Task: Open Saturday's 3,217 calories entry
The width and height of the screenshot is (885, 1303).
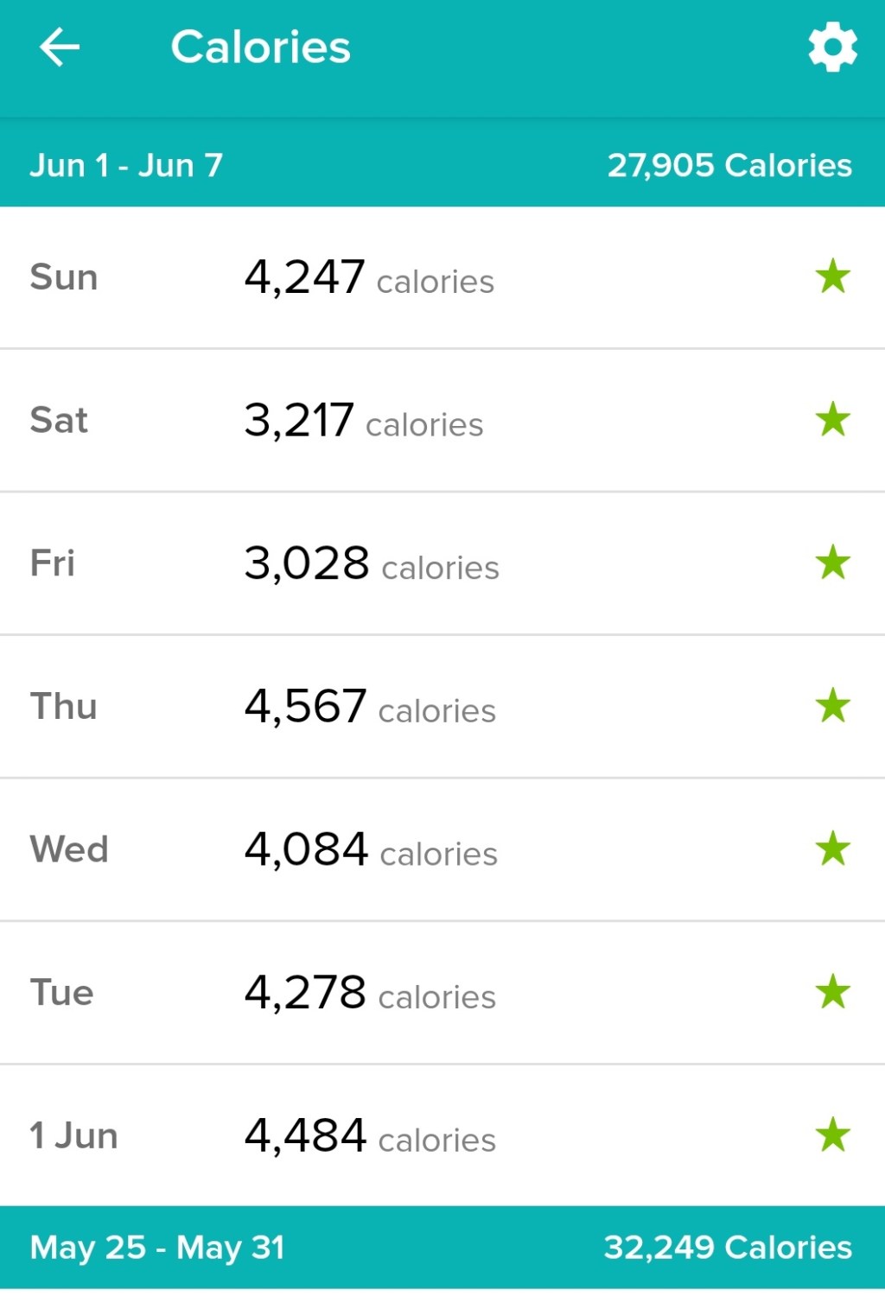Action: click(x=363, y=422)
